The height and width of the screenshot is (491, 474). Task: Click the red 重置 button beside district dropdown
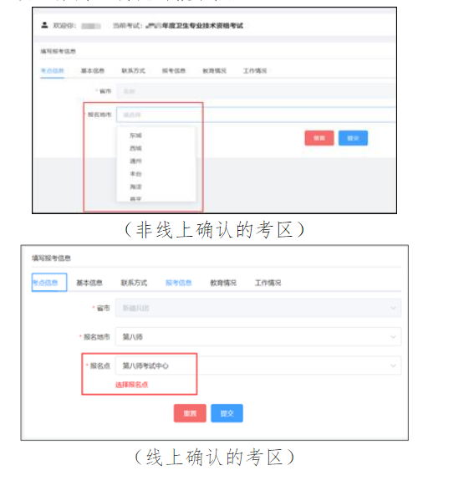click(x=319, y=138)
